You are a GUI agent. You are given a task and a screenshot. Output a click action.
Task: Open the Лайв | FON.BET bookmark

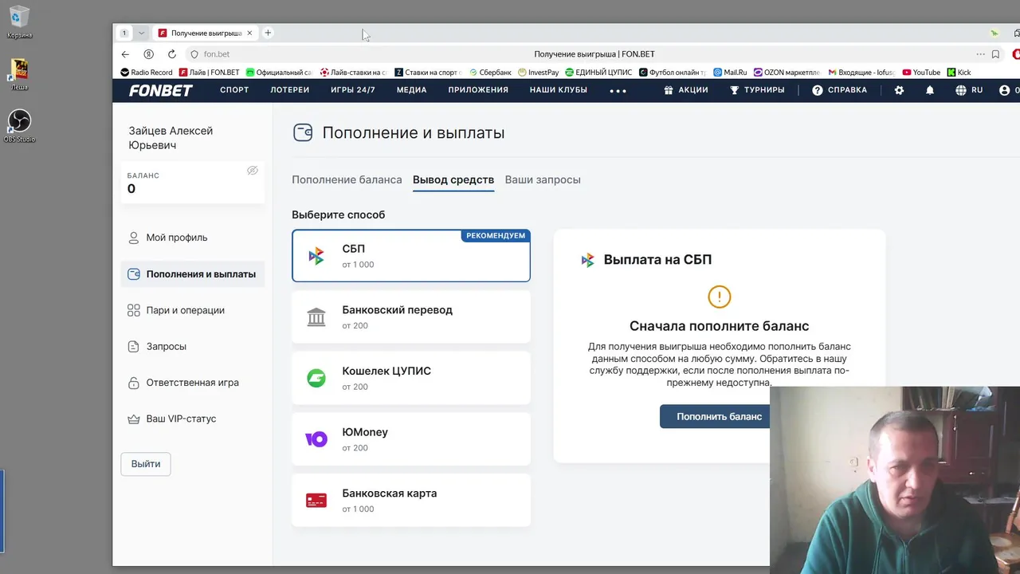point(210,73)
